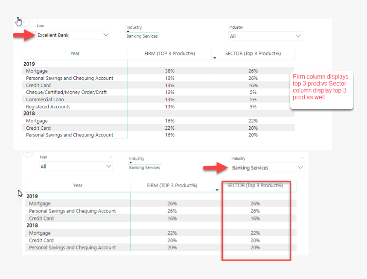Open the Industry dropdown showing Banking Services
Viewport: 367px width, 279px height.
pos(267,168)
